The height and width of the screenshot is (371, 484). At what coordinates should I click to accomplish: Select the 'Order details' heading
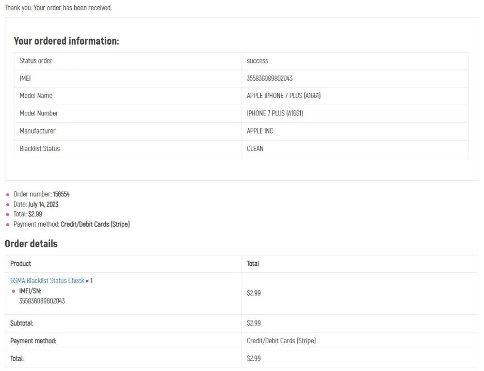point(31,244)
